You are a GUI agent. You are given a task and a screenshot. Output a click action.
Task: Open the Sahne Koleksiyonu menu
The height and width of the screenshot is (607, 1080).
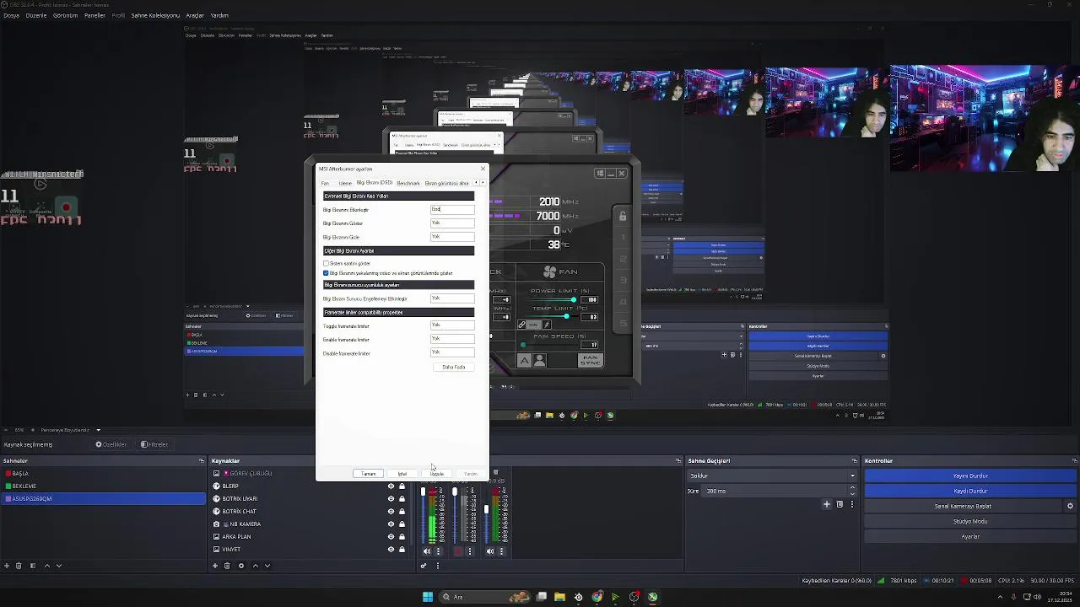pyautogui.click(x=155, y=15)
